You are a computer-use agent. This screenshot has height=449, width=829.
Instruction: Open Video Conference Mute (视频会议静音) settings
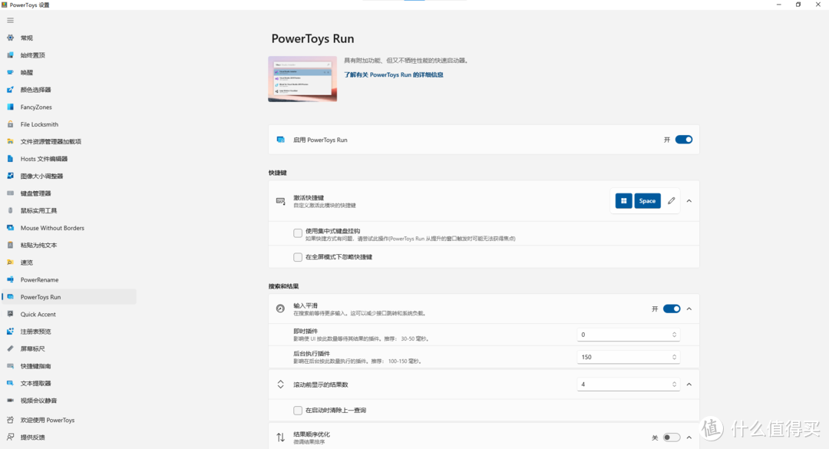click(x=42, y=400)
